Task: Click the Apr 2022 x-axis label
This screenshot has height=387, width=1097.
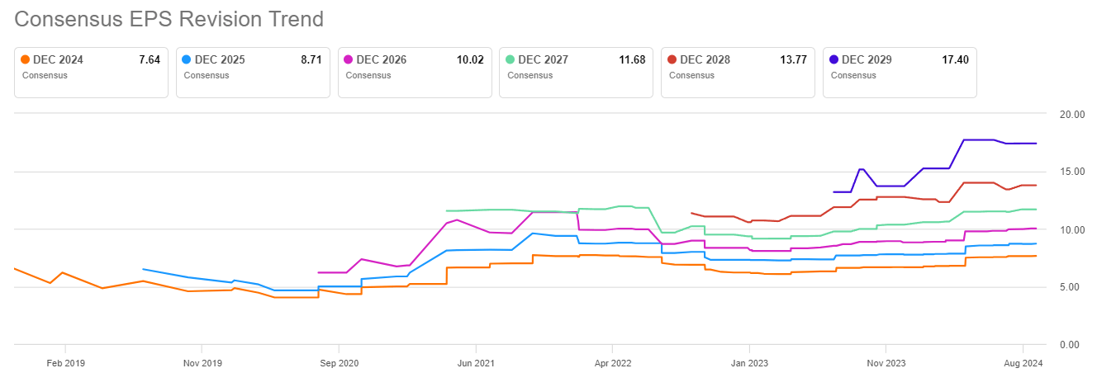Action: [x=612, y=362]
